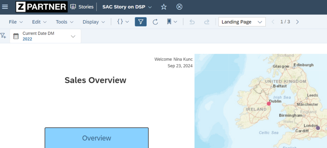Screen dimensions: 327x148
Task: Go to the next page arrow
Action: click(297, 22)
